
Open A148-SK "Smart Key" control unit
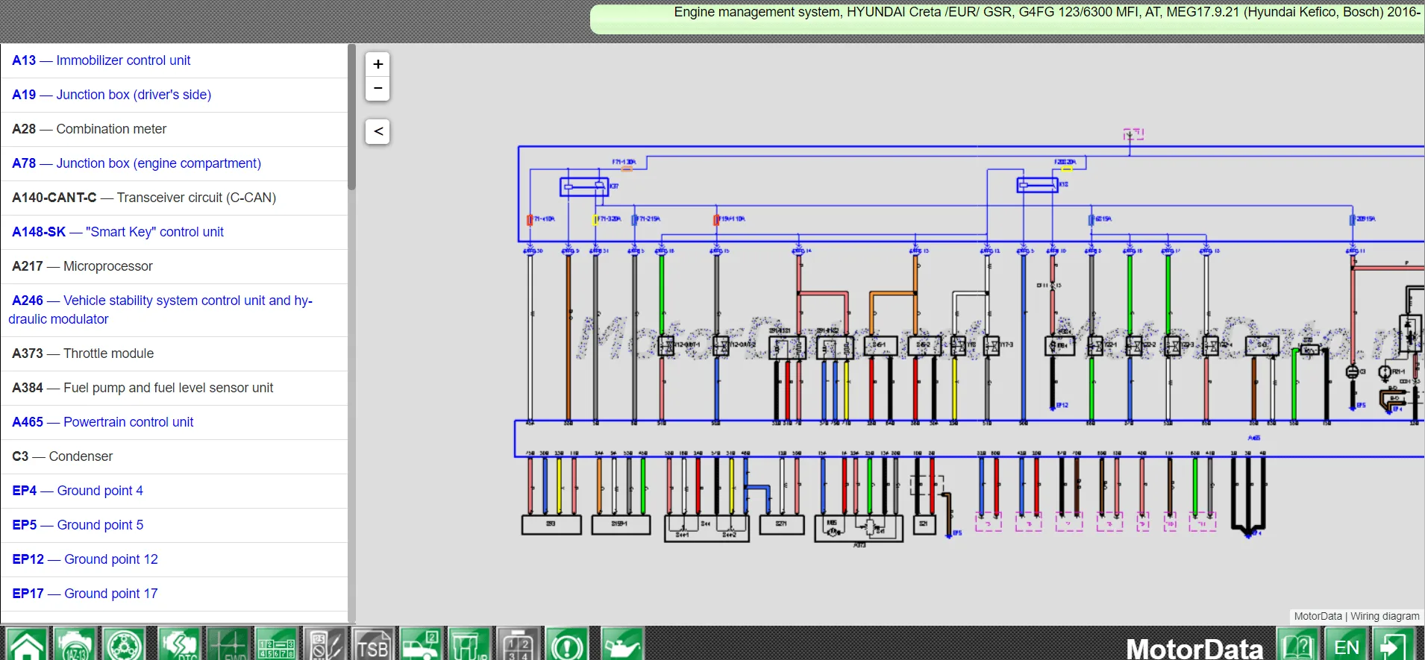click(118, 232)
